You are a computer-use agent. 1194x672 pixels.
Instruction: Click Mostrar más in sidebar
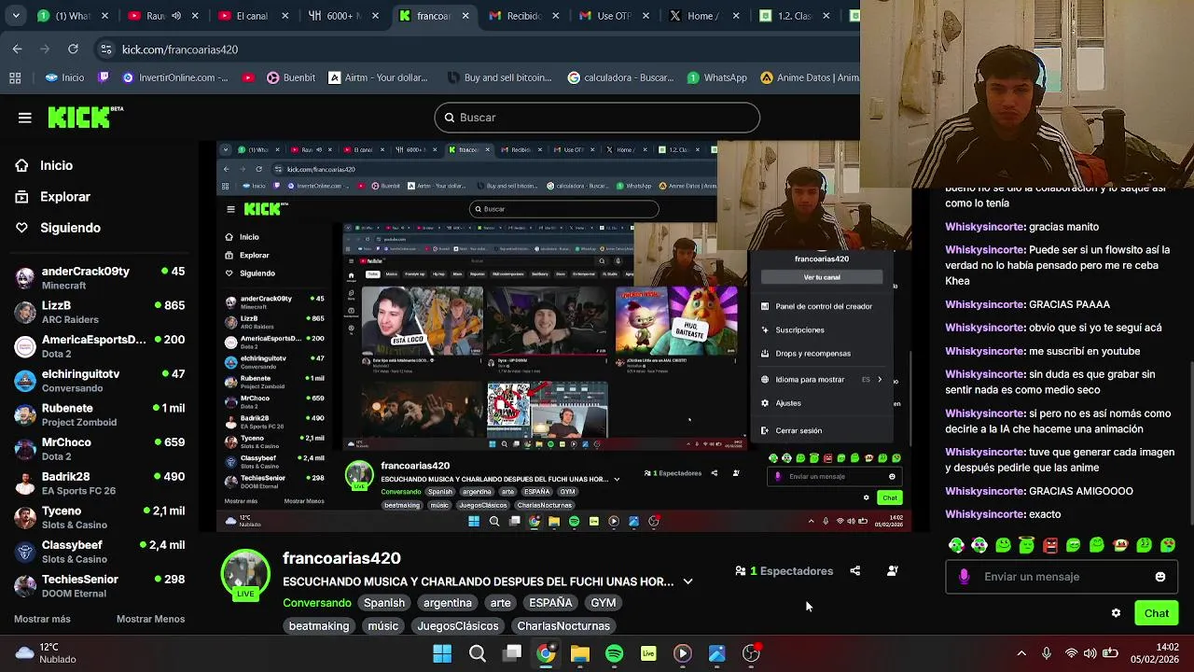click(x=42, y=619)
